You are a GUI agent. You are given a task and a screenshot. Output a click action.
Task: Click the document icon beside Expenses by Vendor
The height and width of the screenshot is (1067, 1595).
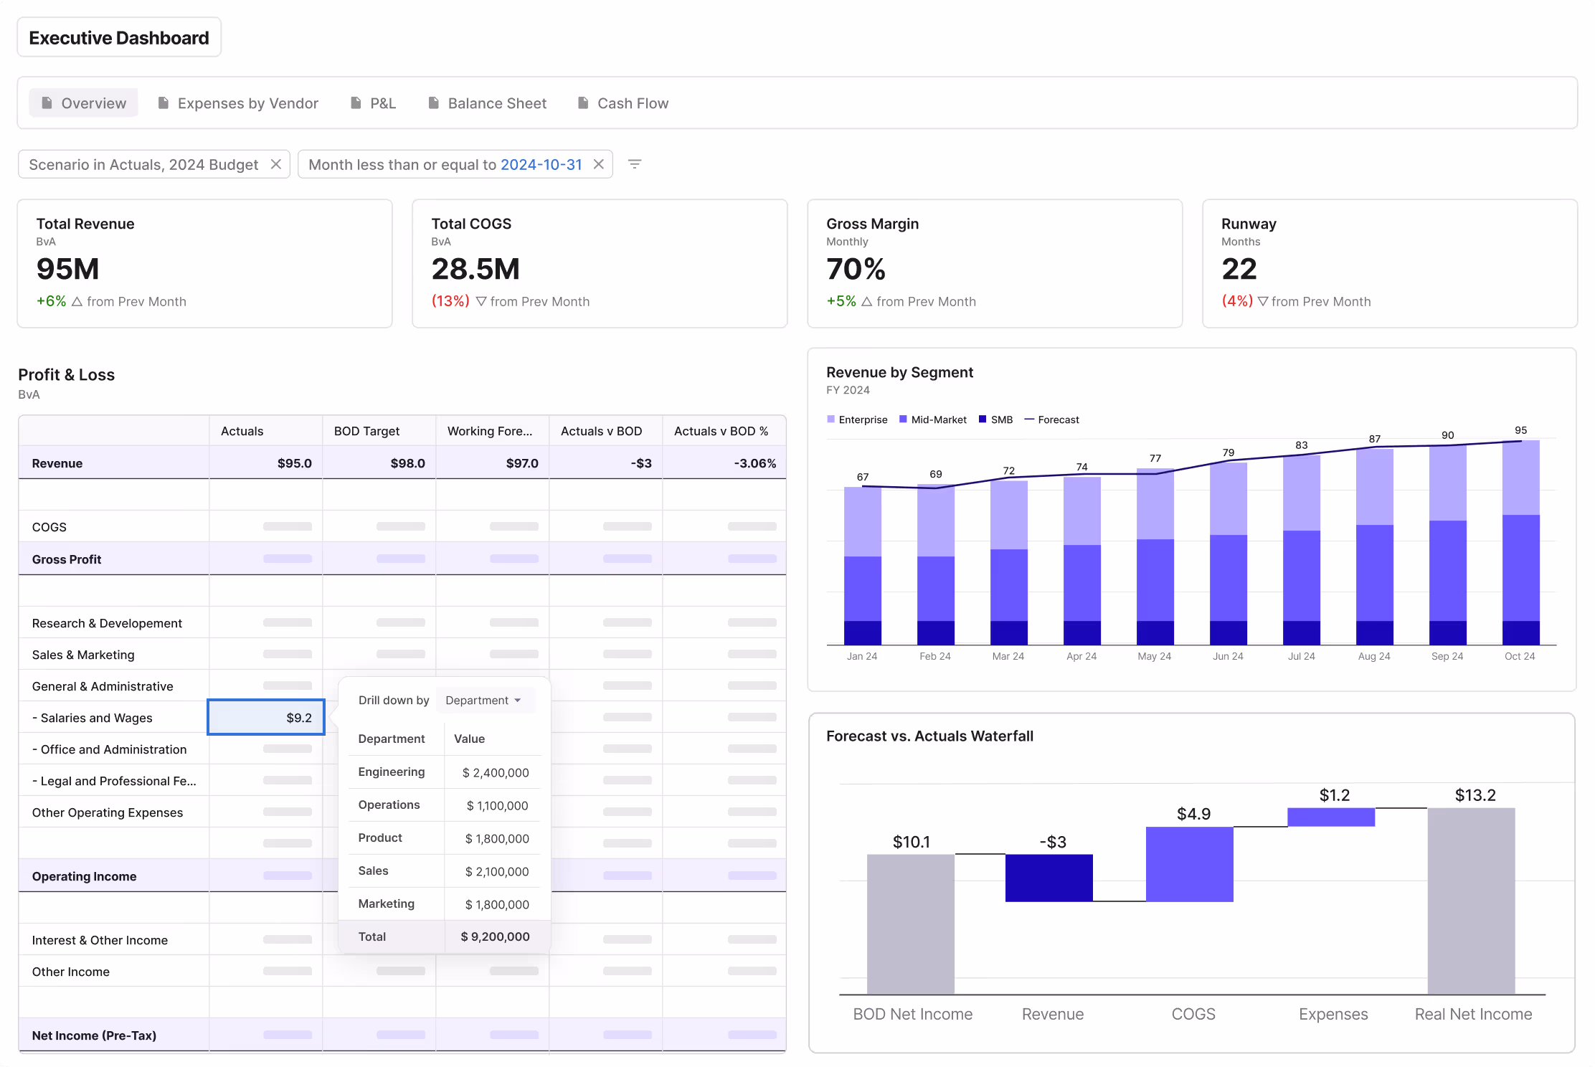(163, 103)
